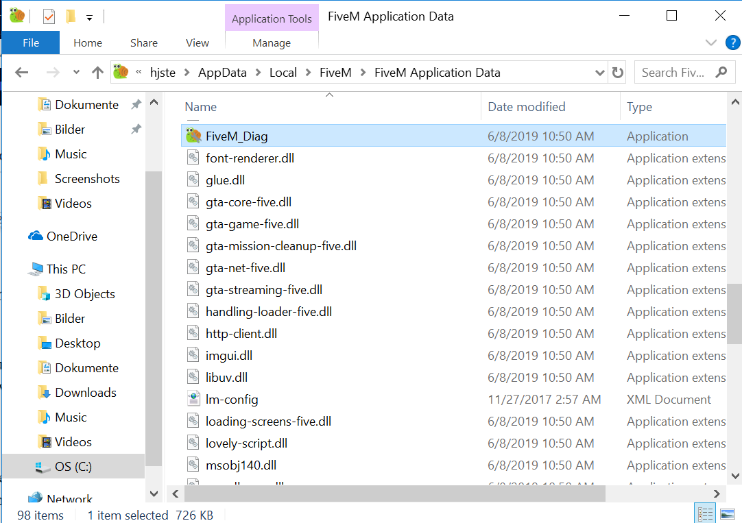This screenshot has height=523, width=742.
Task: Refresh the folder with the refresh button
Action: [618, 73]
